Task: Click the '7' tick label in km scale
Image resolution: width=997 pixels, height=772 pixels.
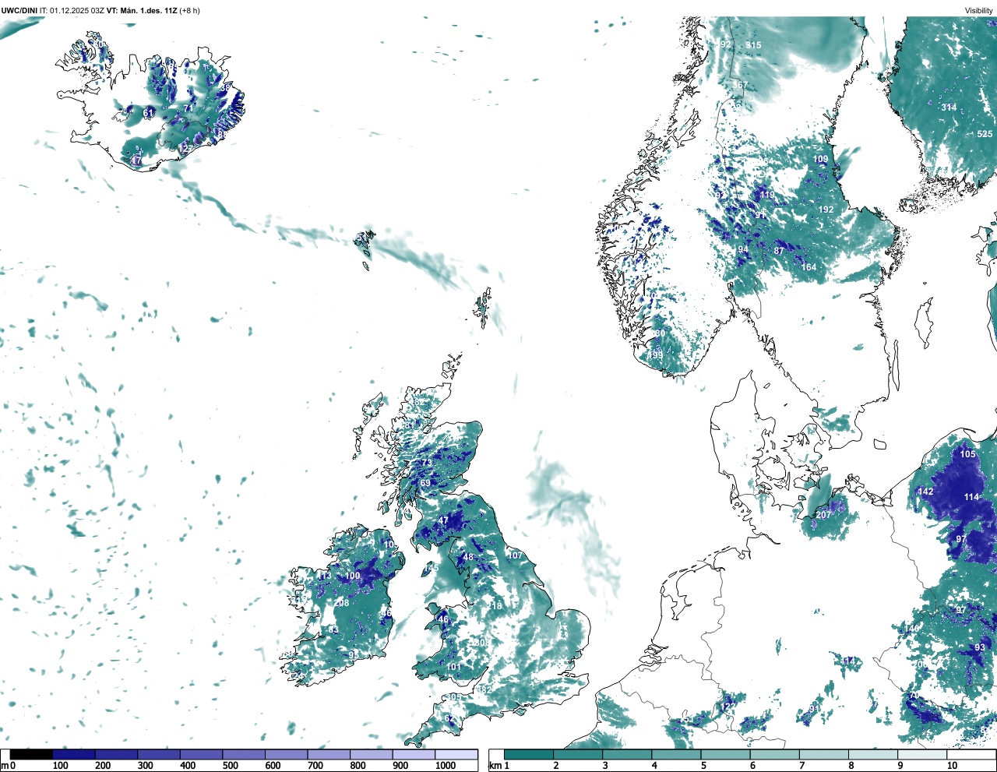Action: coord(801,766)
